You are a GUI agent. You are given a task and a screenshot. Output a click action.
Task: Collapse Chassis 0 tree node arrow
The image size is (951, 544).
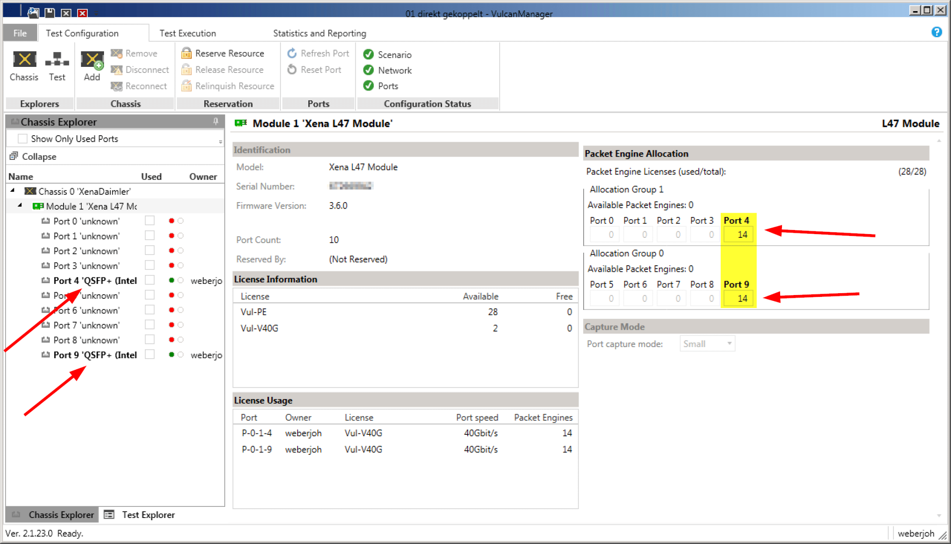(x=13, y=190)
